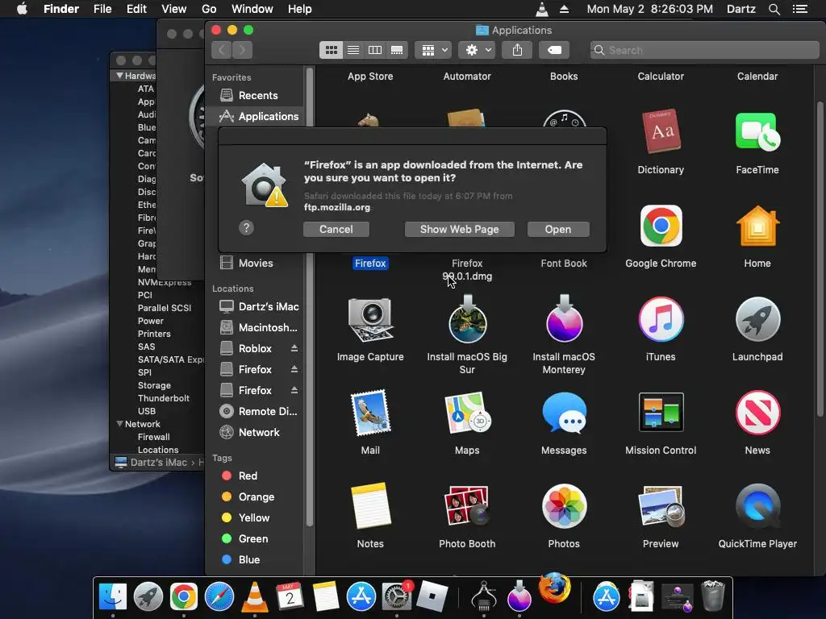Select the Mission Control app icon
This screenshot has height=619, width=826.
(x=661, y=413)
